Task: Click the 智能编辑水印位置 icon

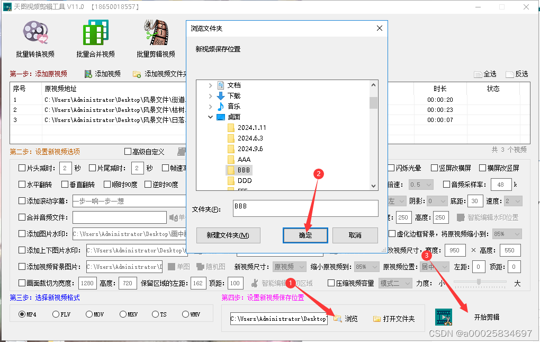Action: [461, 217]
